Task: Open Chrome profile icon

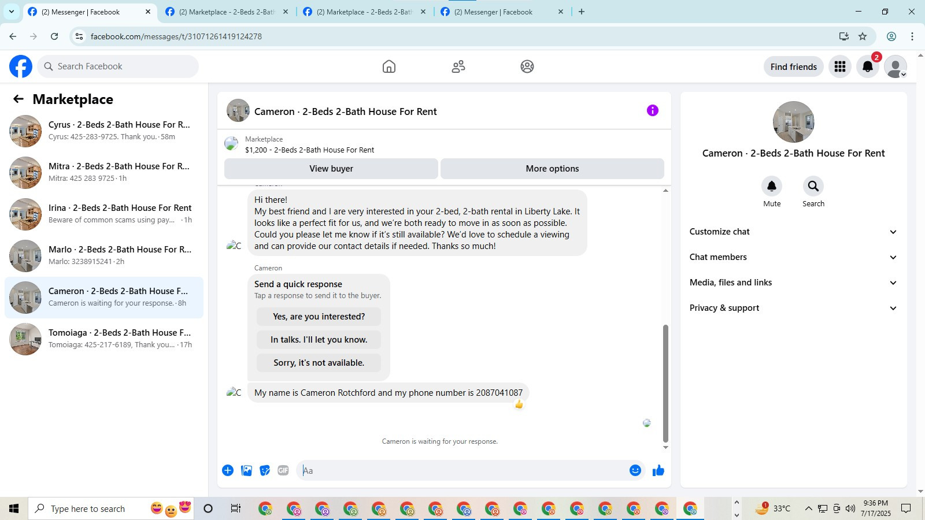Action: (891, 36)
